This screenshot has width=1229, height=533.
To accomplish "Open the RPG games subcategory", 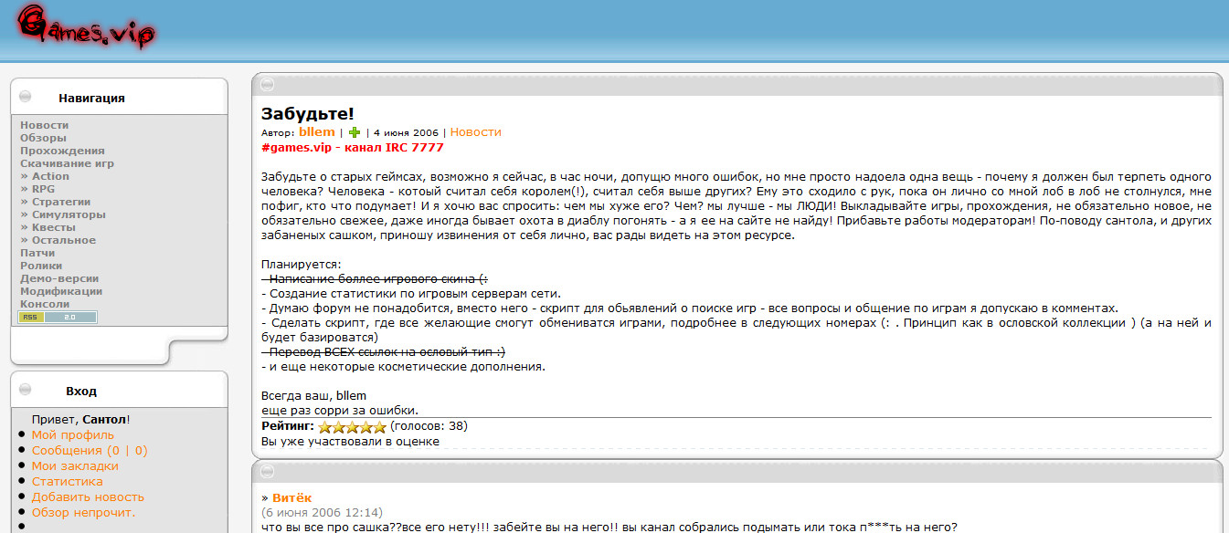I will pos(43,189).
